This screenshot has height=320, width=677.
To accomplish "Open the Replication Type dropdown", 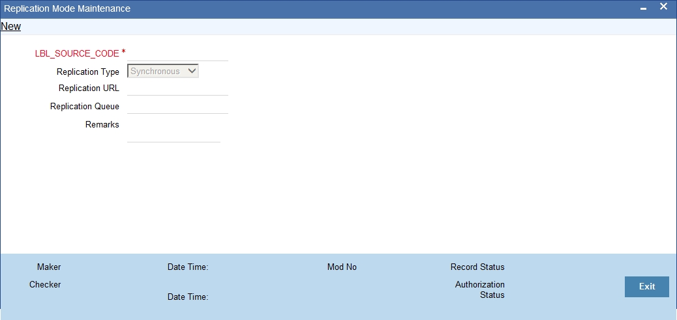I will tap(163, 71).
